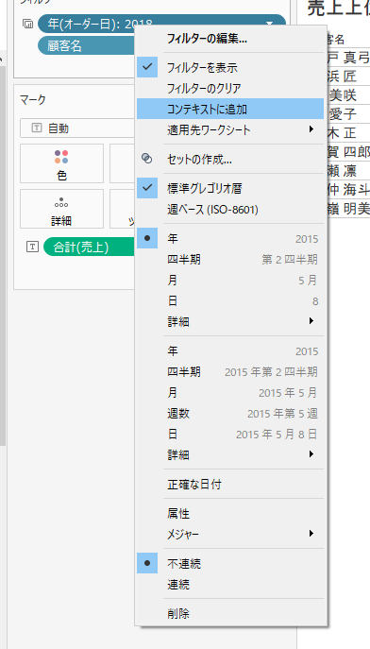
Task: Open dropdown arrow on 年(オーダー日) pill
Action: coord(270,24)
